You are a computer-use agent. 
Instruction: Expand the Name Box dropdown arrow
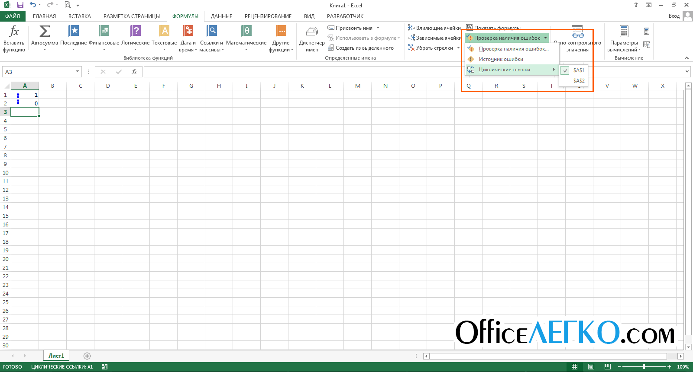77,72
